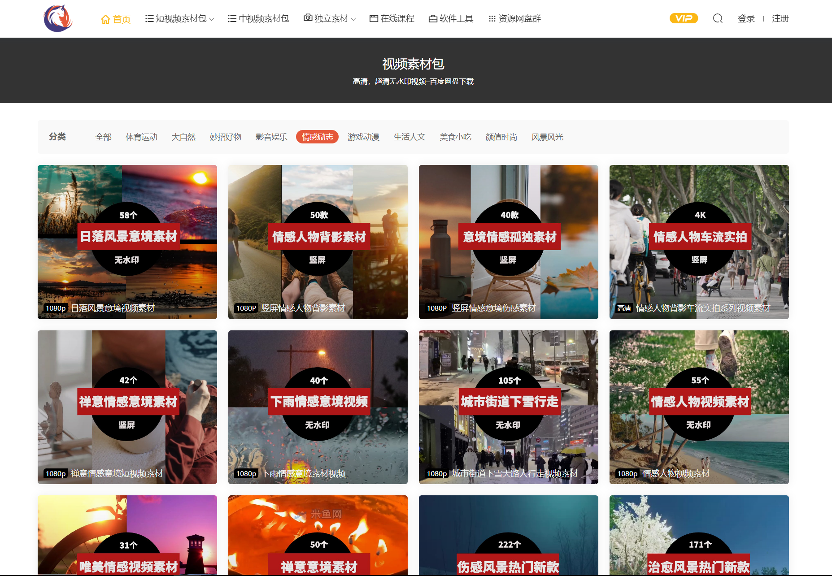Select the 妙招好物 category
832x576 pixels.
[x=225, y=137]
